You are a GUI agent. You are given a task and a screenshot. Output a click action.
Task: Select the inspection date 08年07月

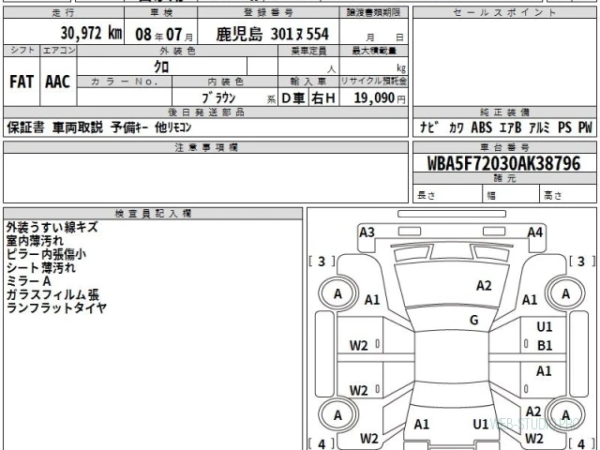[164, 35]
